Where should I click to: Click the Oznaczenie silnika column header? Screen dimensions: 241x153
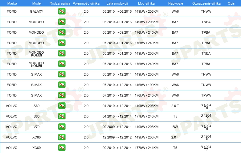click(206, 3)
